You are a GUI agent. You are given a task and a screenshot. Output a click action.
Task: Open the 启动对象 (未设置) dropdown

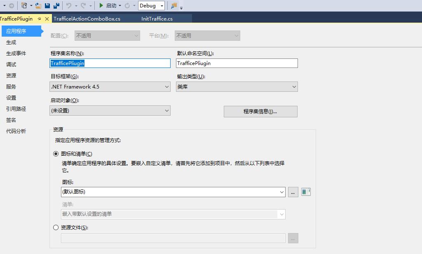[x=110, y=111]
